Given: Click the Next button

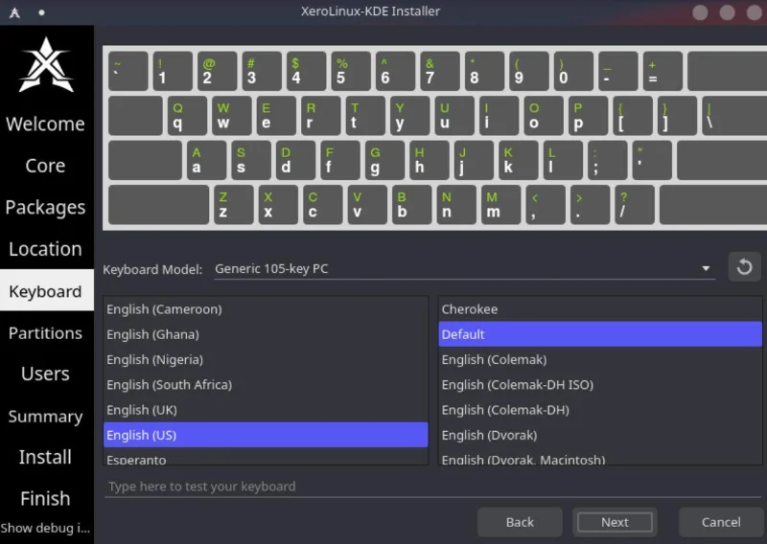Looking at the screenshot, I should coord(615,522).
